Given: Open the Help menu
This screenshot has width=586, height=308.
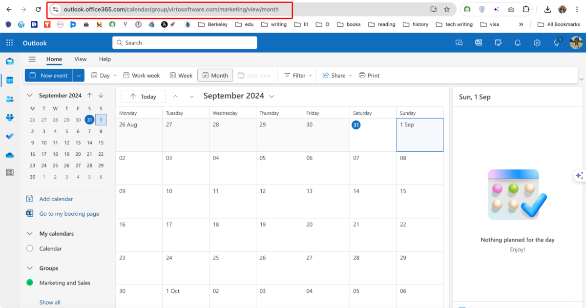Looking at the screenshot, I should (105, 59).
